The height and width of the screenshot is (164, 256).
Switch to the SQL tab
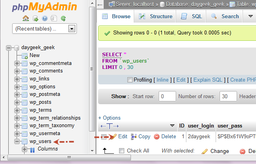point(191,16)
